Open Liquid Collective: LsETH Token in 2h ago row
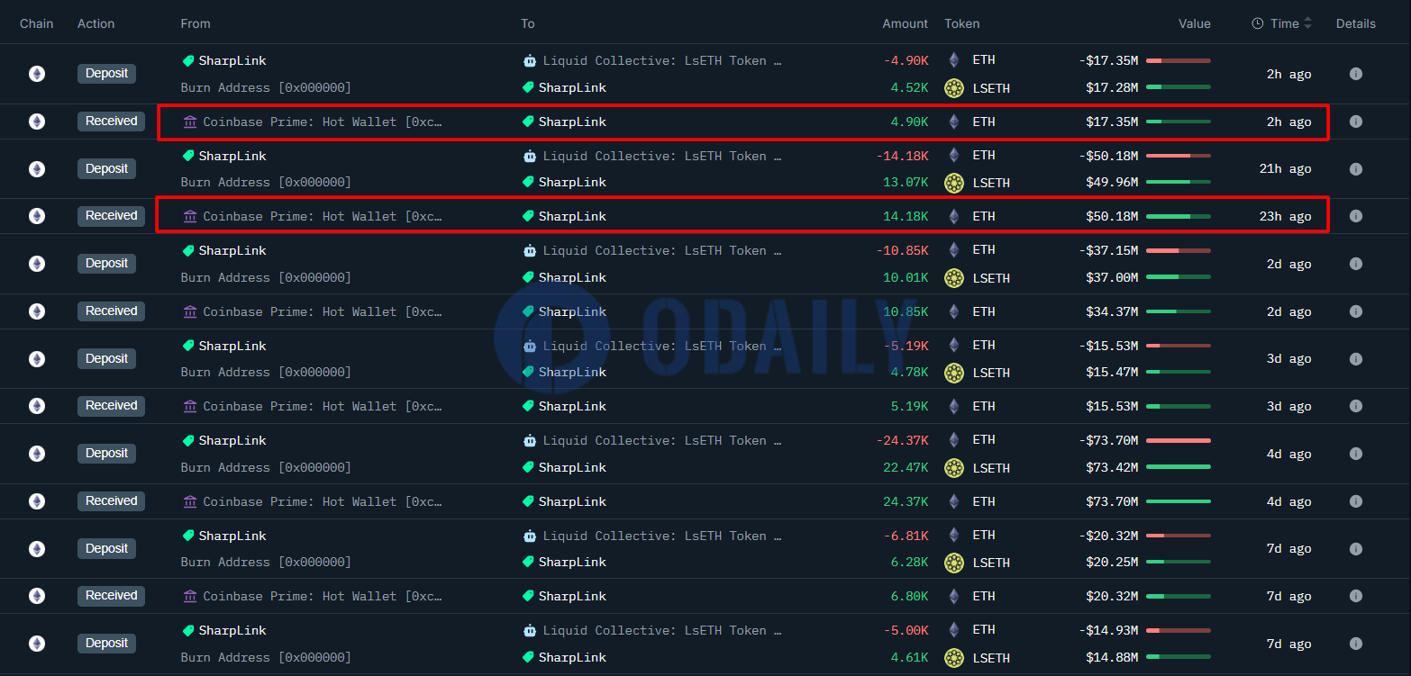Image resolution: width=1411 pixels, height=676 pixels. 662,61
